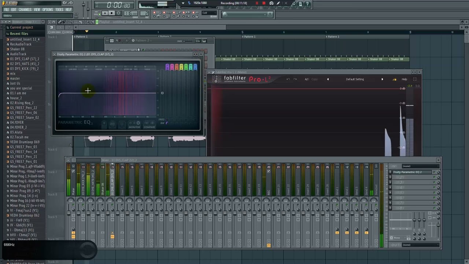This screenshot has width=469, height=264.
Task: Click the blue band 7 token in Parametric EQ
Action: click(195, 67)
